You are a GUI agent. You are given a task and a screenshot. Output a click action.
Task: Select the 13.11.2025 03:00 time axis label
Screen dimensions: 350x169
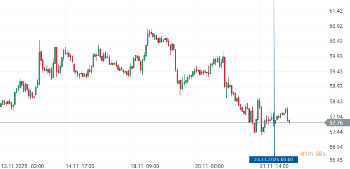23,166
